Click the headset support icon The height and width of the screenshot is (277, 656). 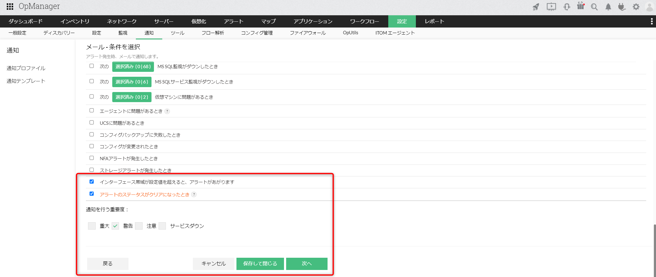pyautogui.click(x=567, y=7)
